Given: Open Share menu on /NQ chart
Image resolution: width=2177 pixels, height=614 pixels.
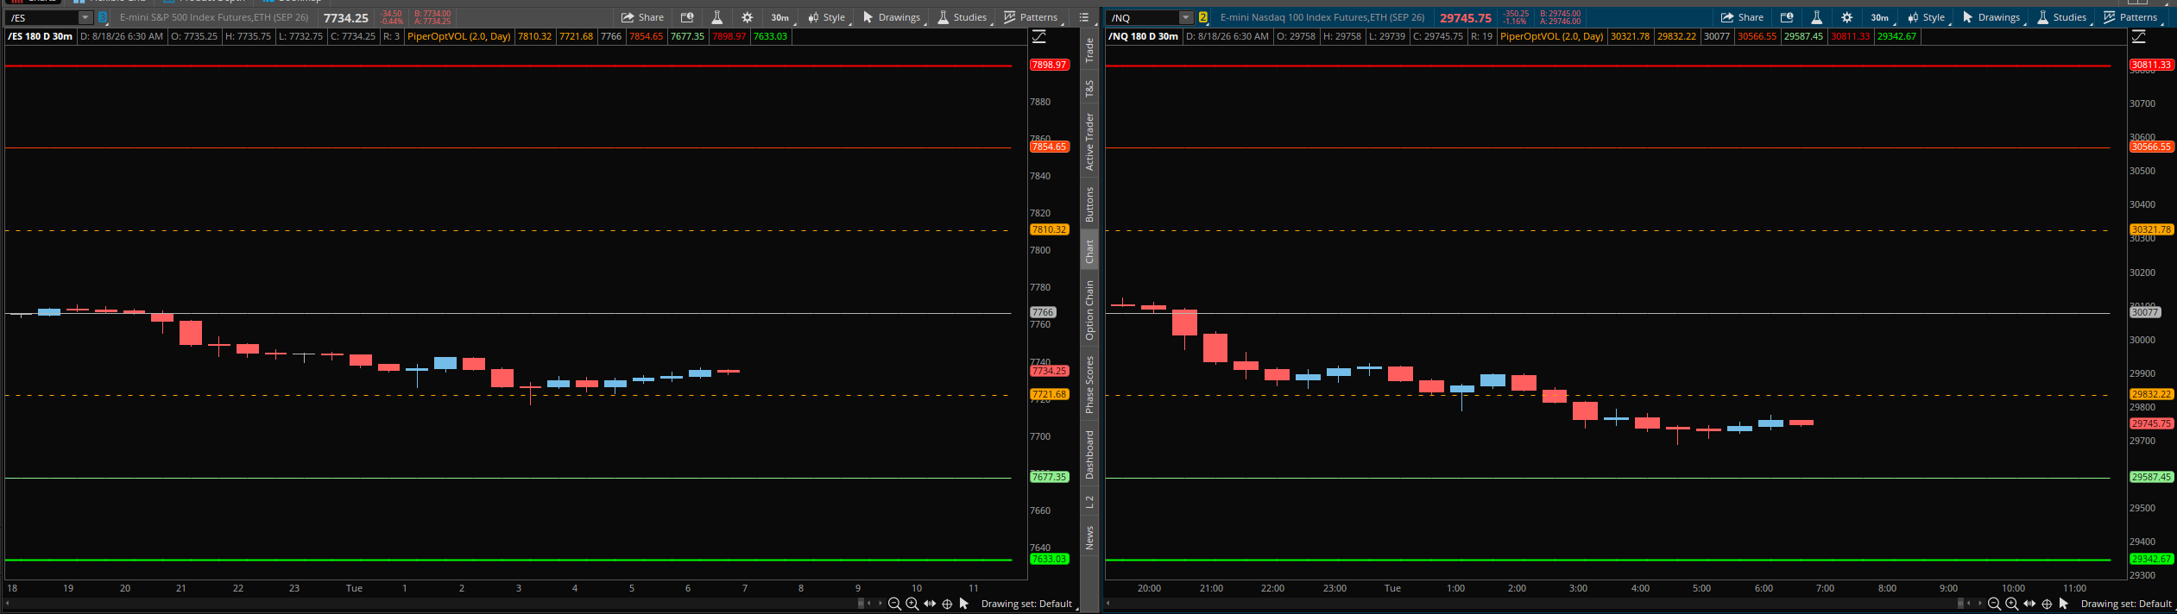Looking at the screenshot, I should 1742,17.
